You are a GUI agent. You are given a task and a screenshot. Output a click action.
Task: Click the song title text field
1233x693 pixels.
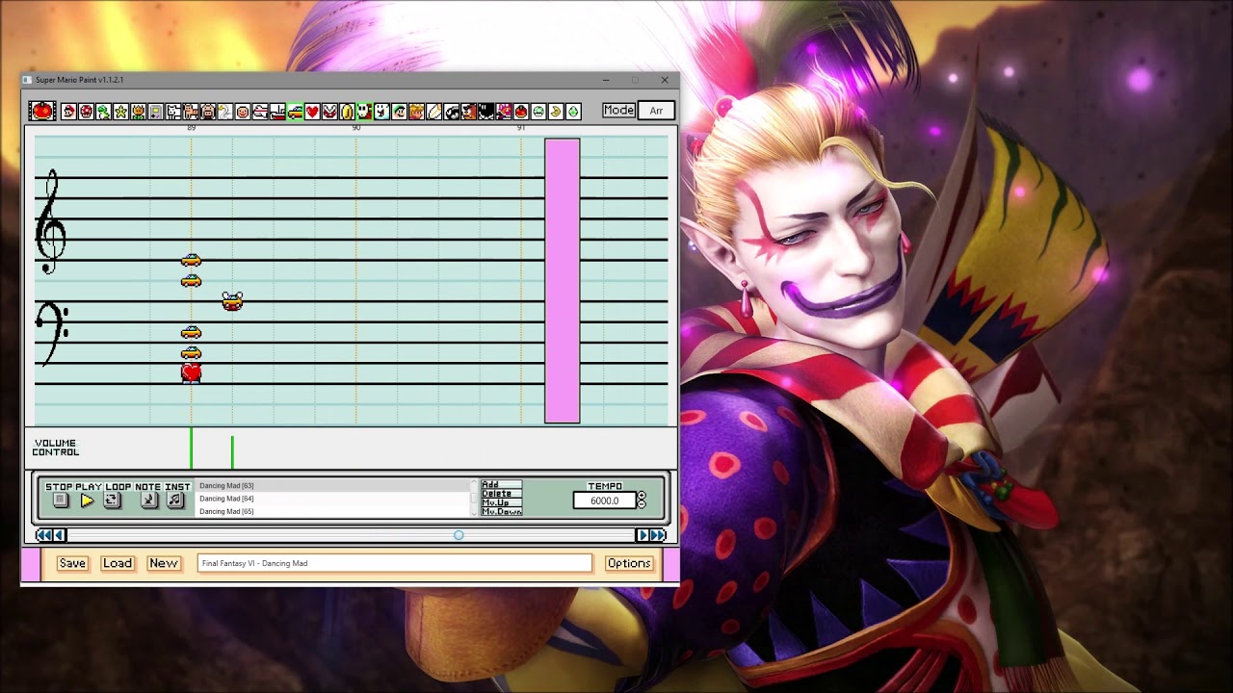tap(395, 563)
